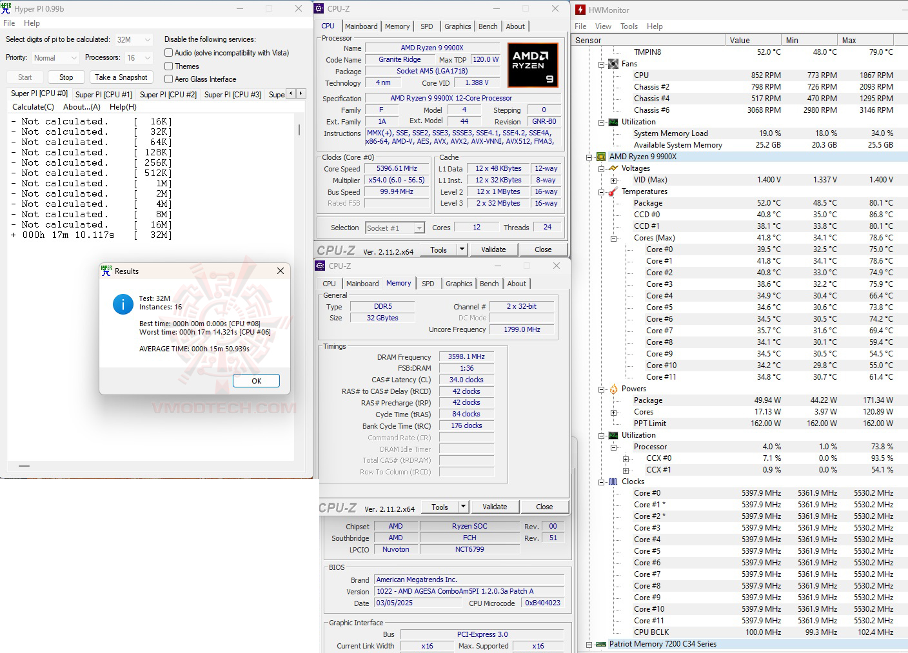Switch to the SPD tab in CPU-Z
This screenshot has height=653, width=908.
[x=426, y=26]
